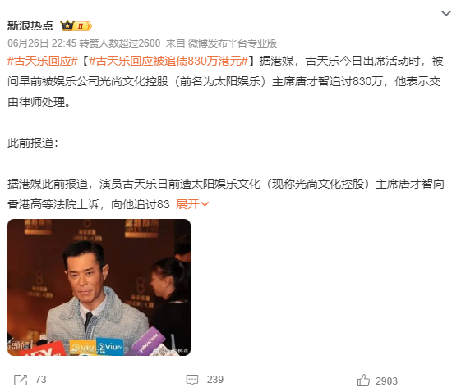The image size is (461, 392).
Task: Click the like count 2903
Action: pos(386,381)
